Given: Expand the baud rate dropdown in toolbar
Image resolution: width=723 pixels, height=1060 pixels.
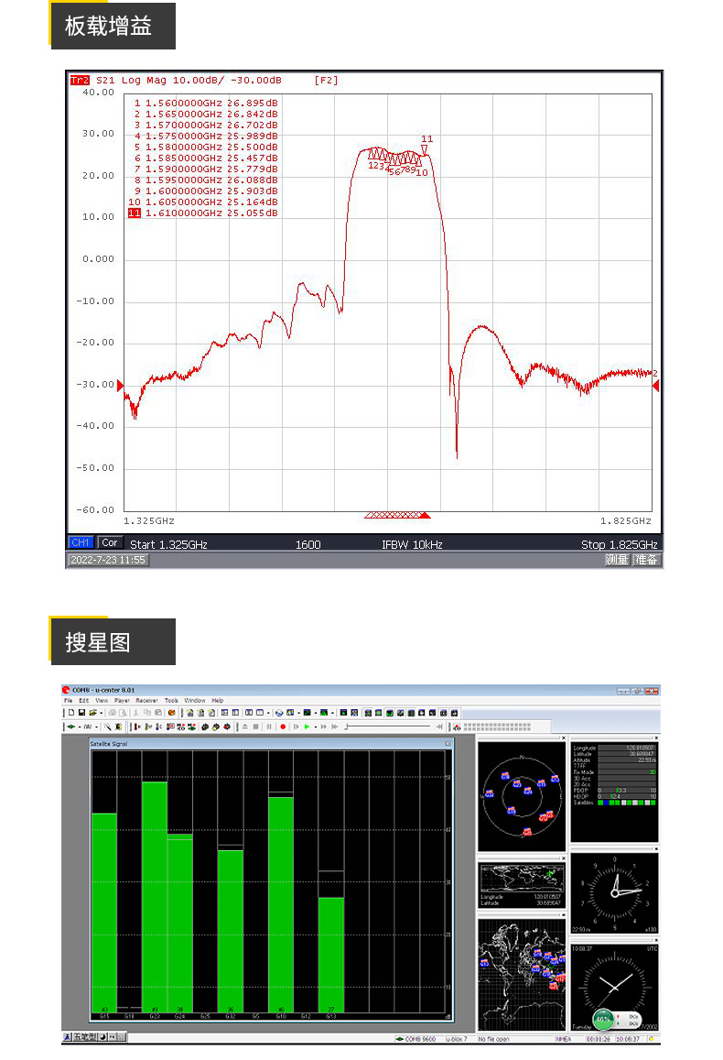Looking at the screenshot, I should pos(98,727).
